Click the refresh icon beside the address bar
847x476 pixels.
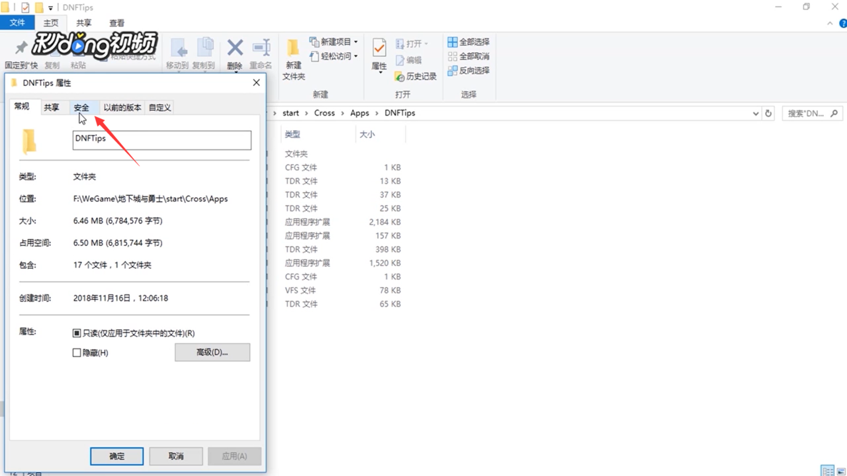click(x=768, y=113)
